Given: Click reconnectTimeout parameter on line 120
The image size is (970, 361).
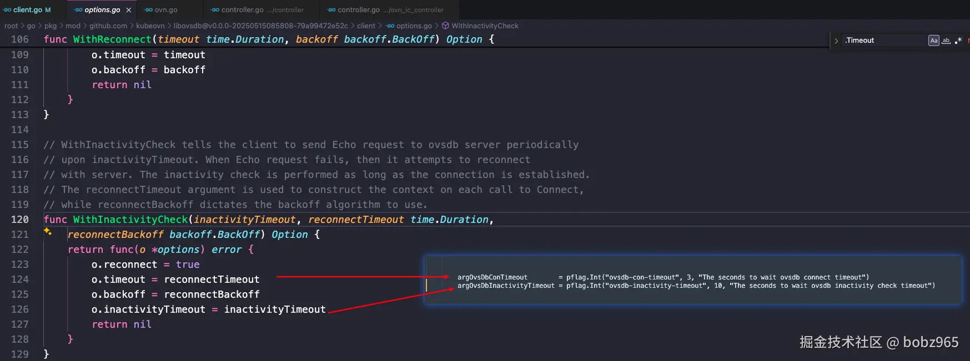Looking at the screenshot, I should pos(356,220).
